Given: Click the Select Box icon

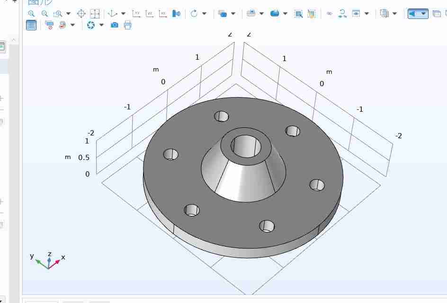Looking at the screenshot, I should pos(298,14).
